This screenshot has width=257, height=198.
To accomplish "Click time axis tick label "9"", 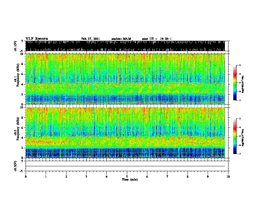I will click(x=208, y=177).
